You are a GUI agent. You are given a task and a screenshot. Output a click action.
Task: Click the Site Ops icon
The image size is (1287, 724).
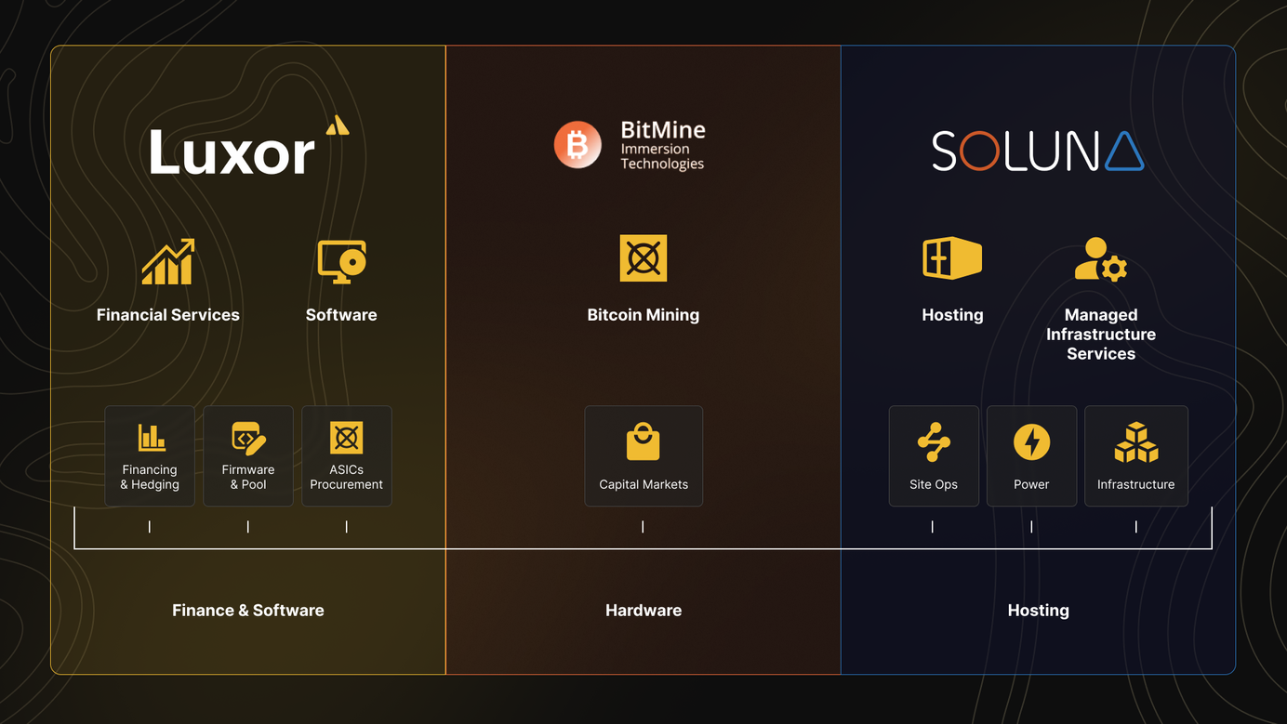click(934, 442)
